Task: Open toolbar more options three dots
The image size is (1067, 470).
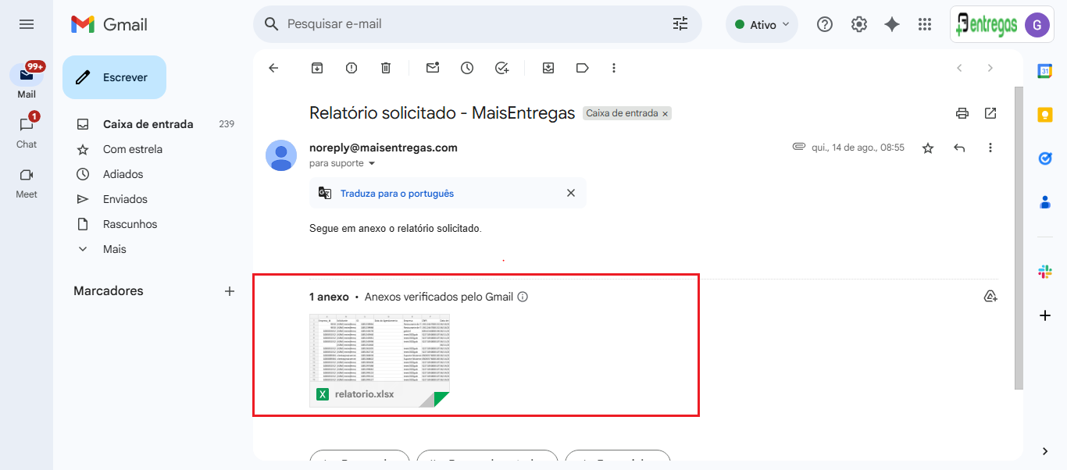Action: (x=614, y=68)
